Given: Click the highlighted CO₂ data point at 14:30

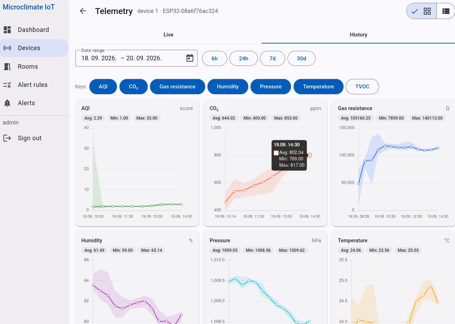Looking at the screenshot, I should (x=309, y=155).
